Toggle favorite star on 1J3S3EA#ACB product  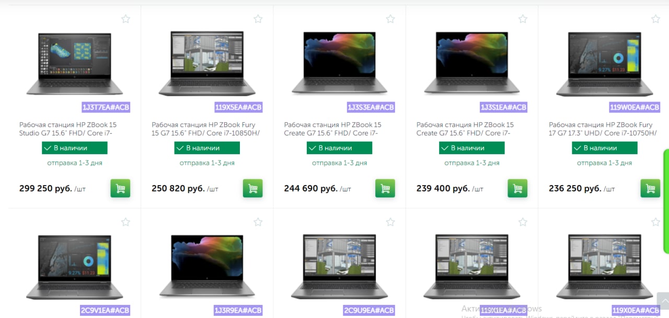coord(390,19)
